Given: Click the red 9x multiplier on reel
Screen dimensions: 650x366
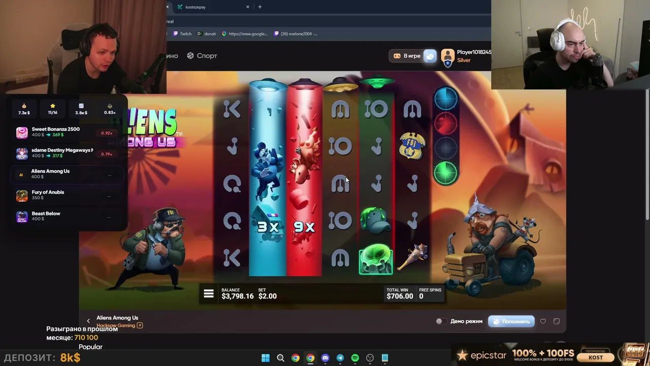Looking at the screenshot, I should point(304,227).
